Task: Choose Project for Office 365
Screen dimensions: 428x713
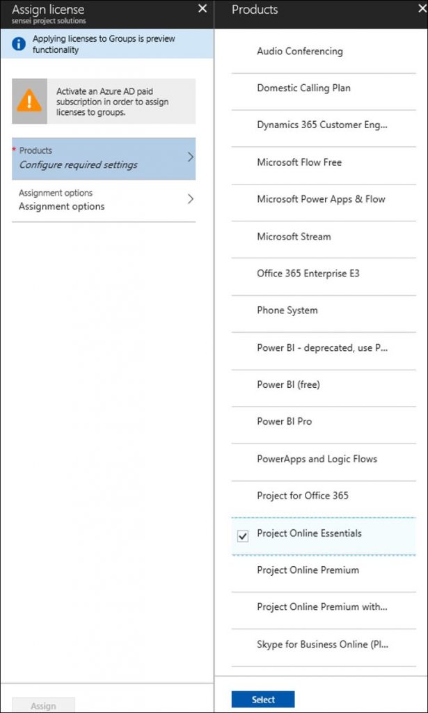Action: pos(324,496)
